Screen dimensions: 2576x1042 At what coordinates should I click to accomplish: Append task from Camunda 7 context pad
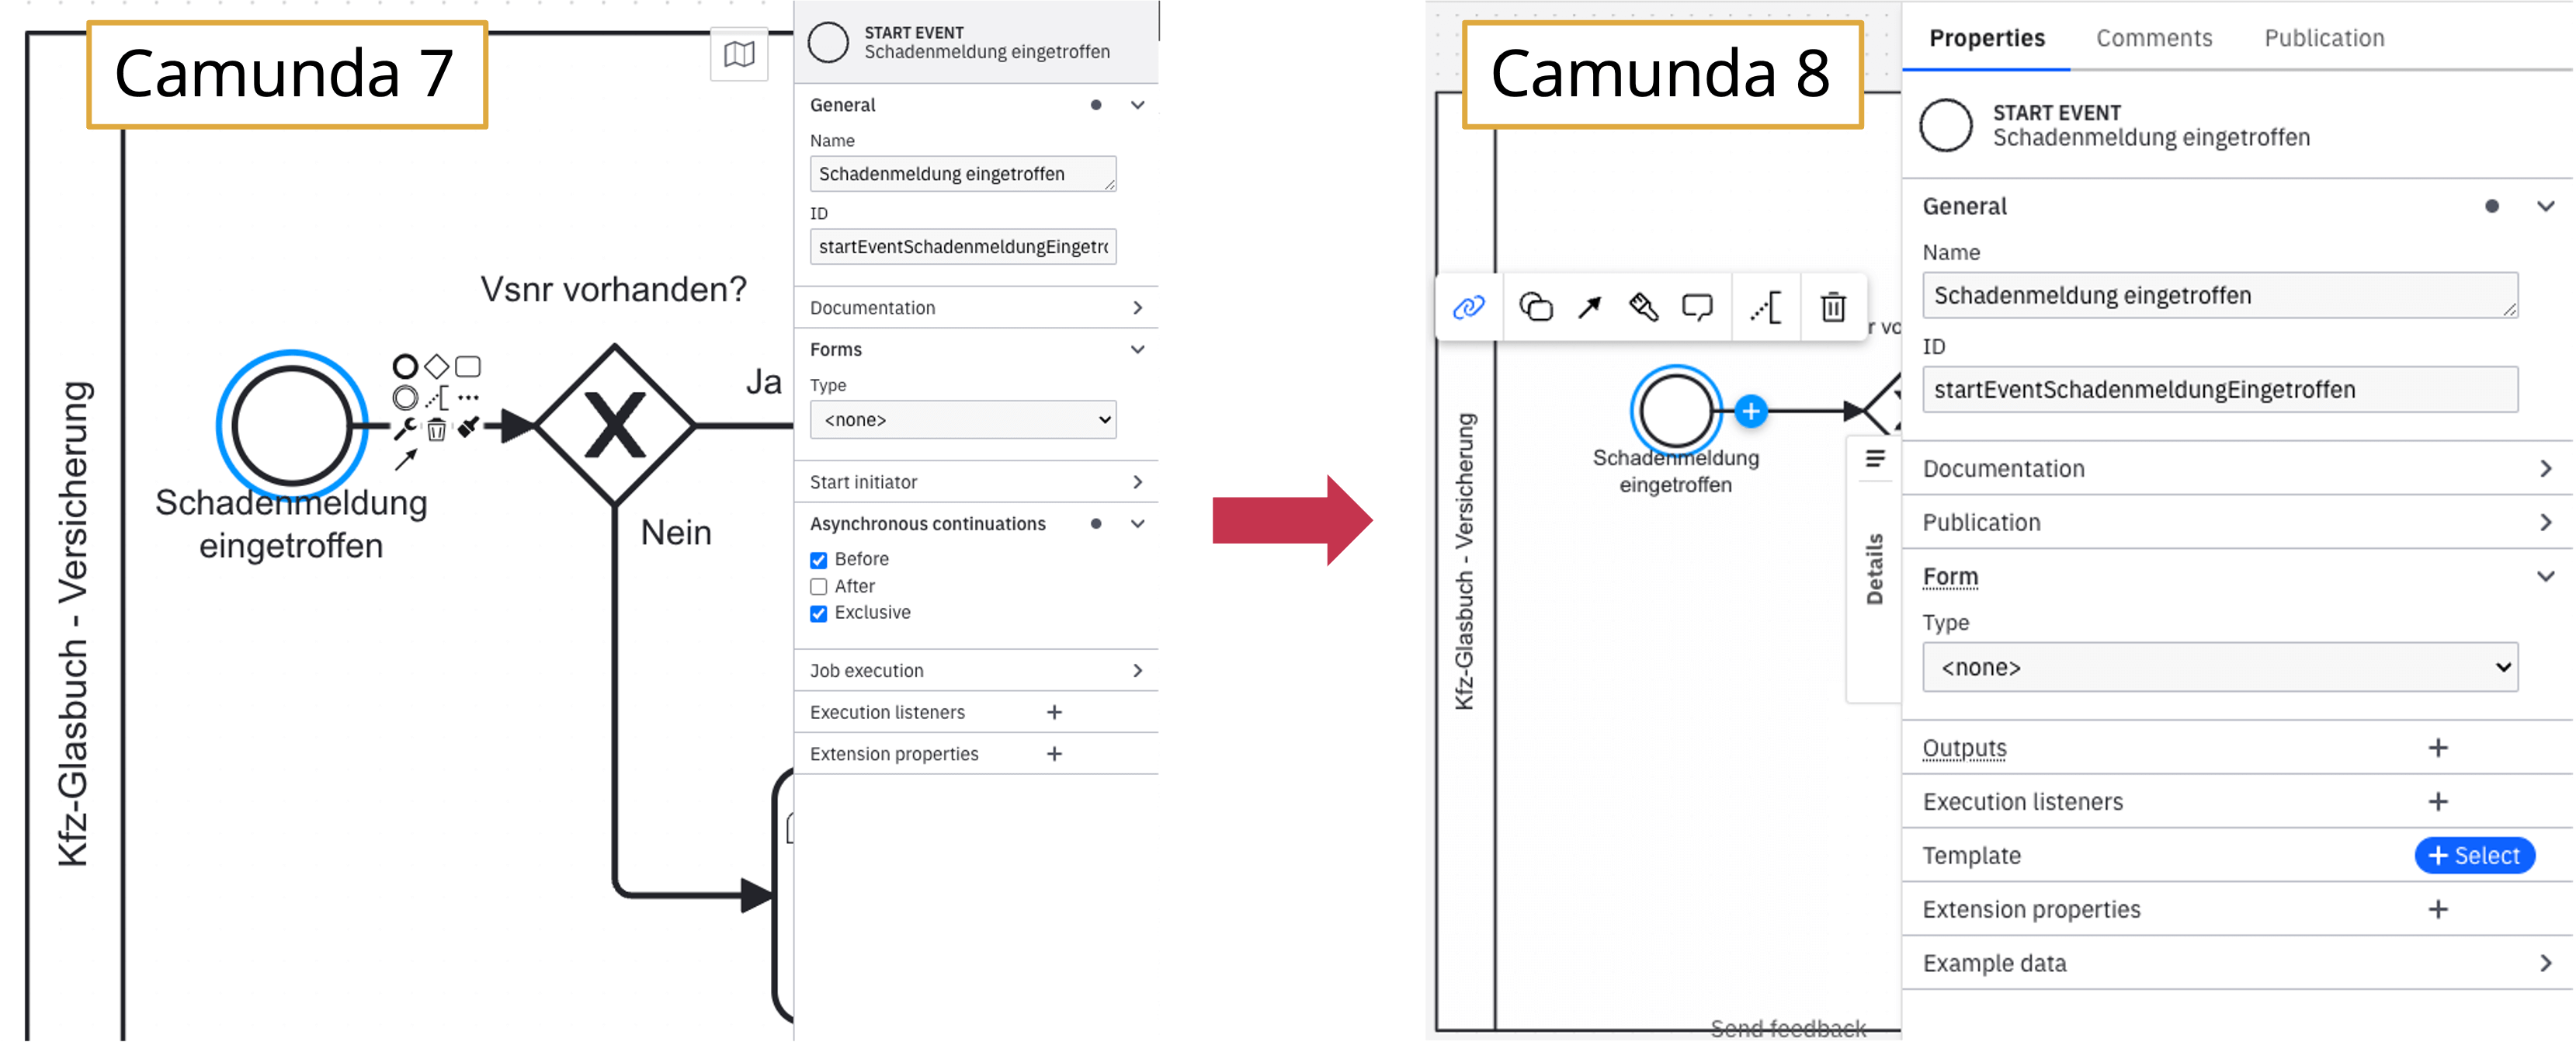[x=468, y=366]
